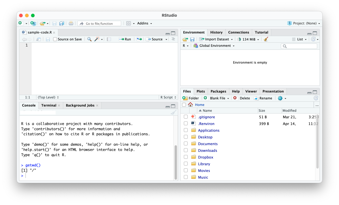Screen dimensions: 339x205
Task: Enable the Source on Save checkbox
Action: (x=55, y=39)
